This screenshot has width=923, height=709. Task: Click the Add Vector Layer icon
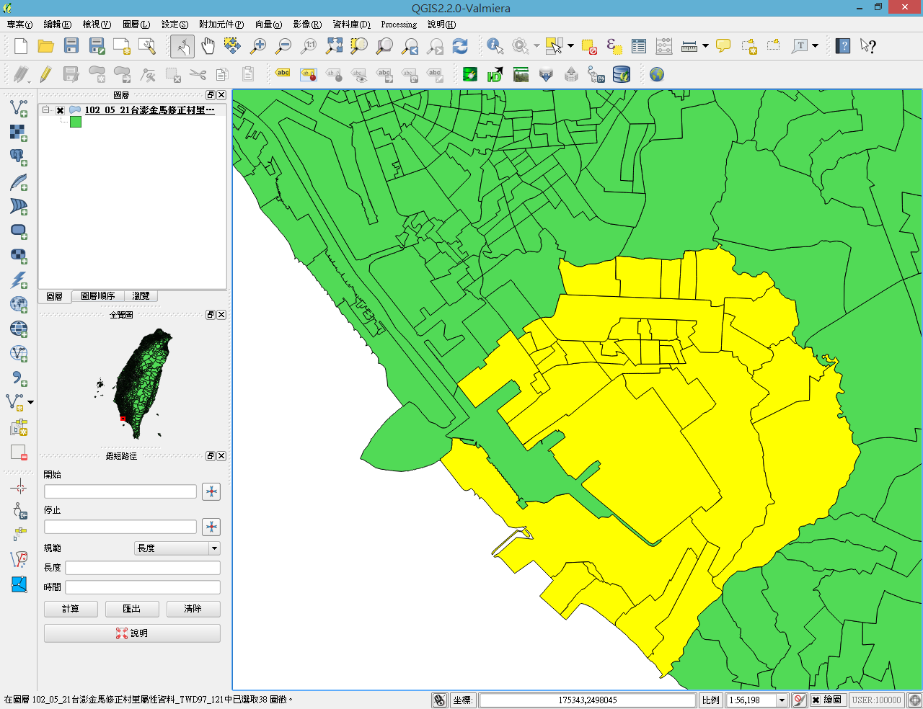click(18, 109)
